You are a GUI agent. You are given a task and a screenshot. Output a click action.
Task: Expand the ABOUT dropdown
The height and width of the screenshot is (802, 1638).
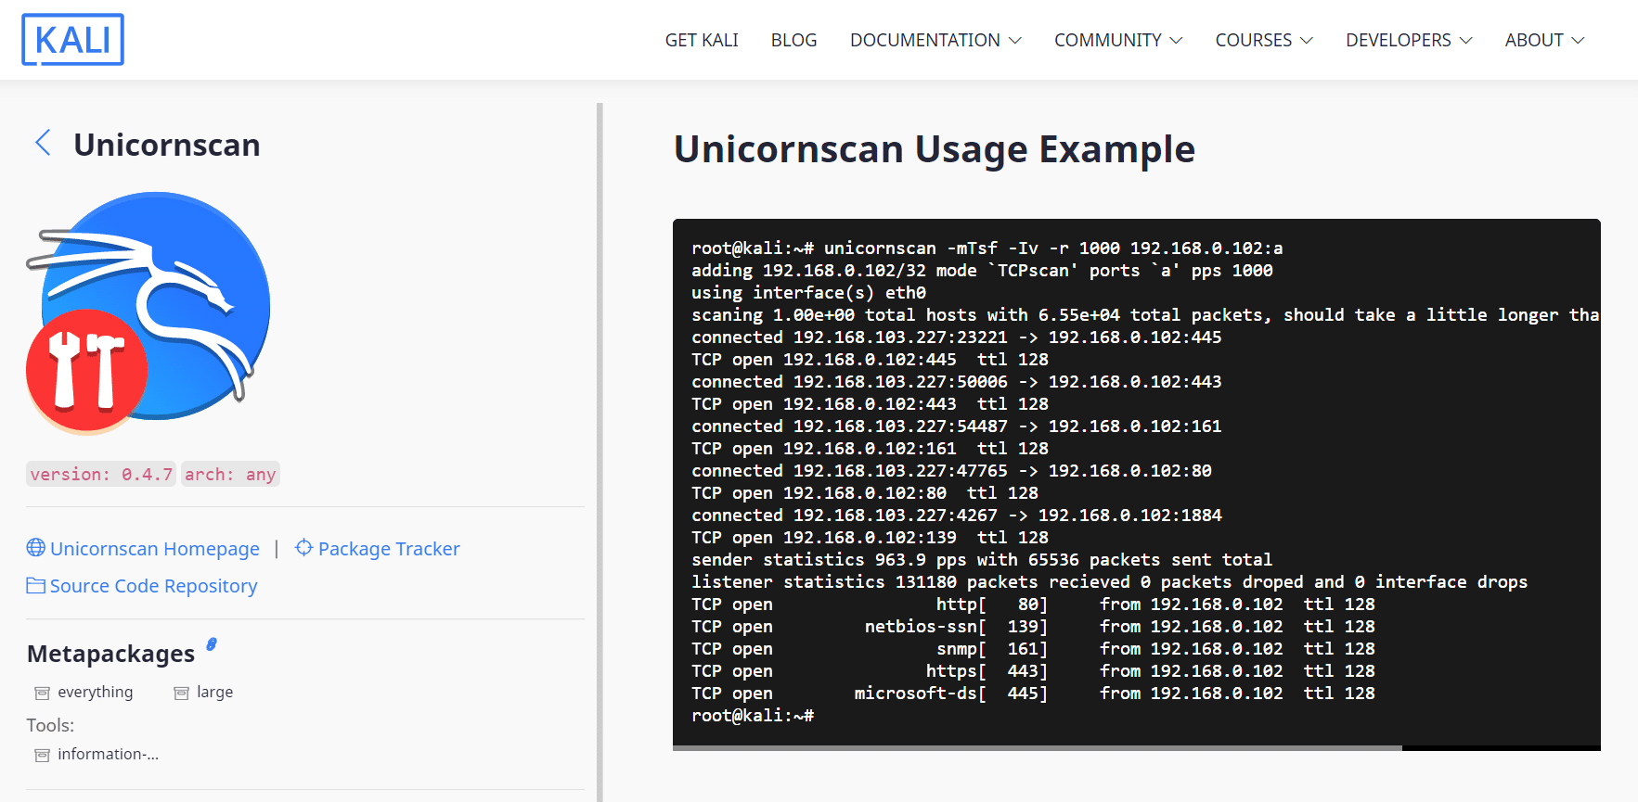click(1544, 40)
